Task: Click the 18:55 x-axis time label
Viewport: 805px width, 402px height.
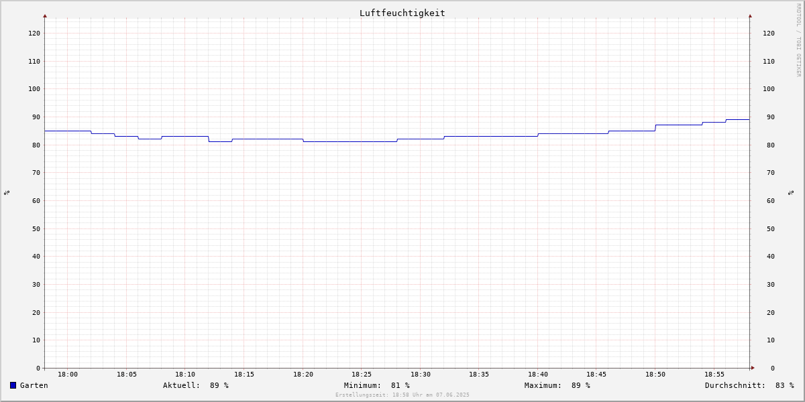Action: tap(714, 375)
